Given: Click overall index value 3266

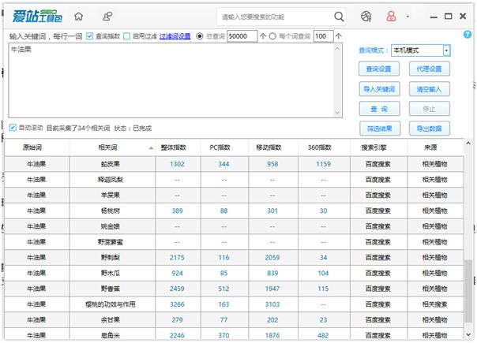Looking at the screenshot, I should 177,304.
